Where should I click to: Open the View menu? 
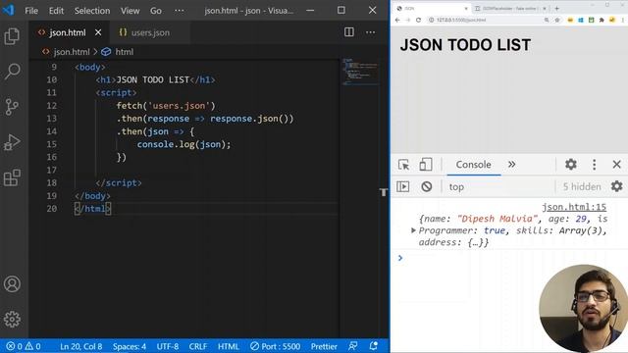coord(131,11)
